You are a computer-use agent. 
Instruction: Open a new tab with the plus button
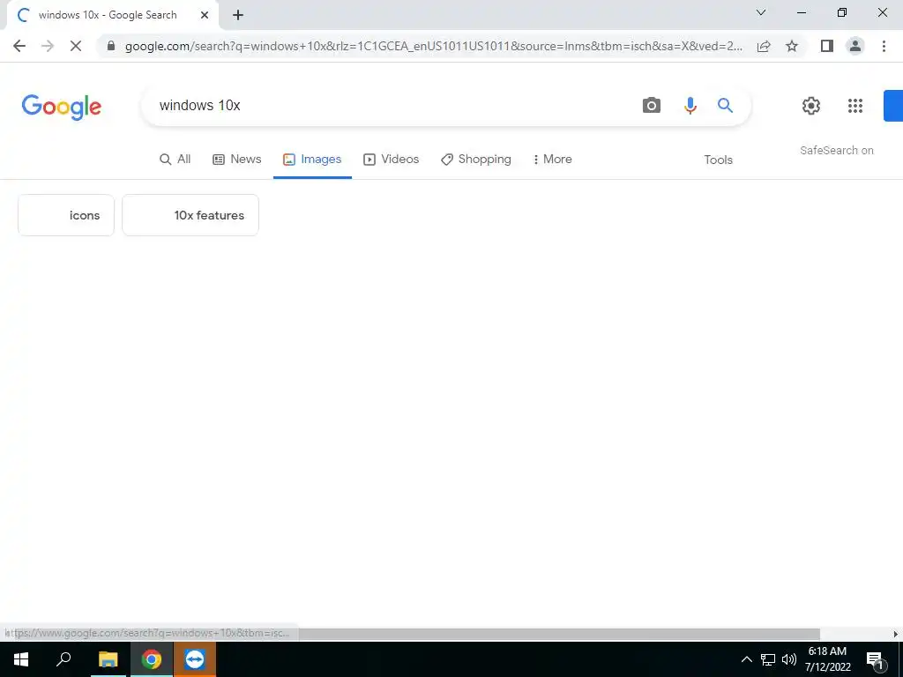[x=238, y=15]
